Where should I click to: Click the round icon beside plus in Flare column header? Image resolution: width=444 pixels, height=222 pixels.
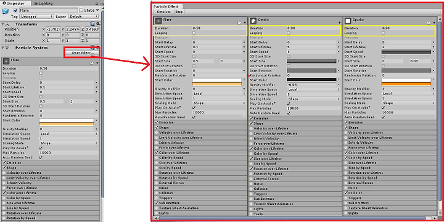click(x=239, y=22)
